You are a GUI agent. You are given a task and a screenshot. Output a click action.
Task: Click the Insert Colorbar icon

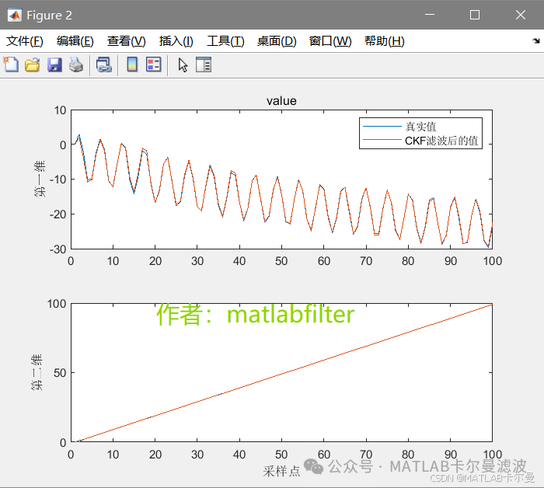[132, 64]
